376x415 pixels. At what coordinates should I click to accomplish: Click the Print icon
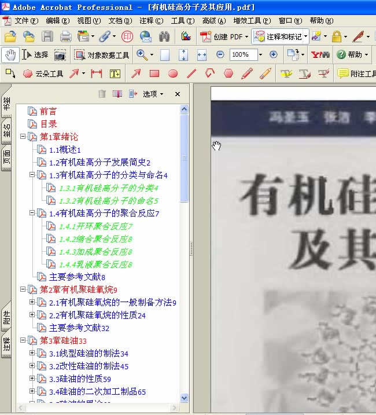65,36
